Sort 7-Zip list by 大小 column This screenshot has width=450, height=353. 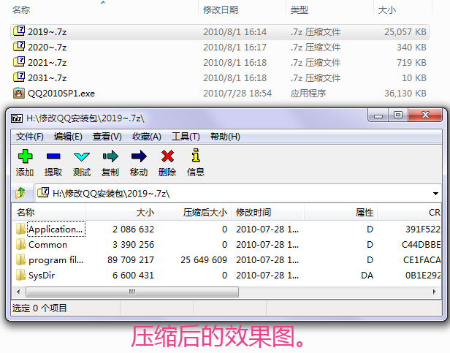click(x=121, y=212)
